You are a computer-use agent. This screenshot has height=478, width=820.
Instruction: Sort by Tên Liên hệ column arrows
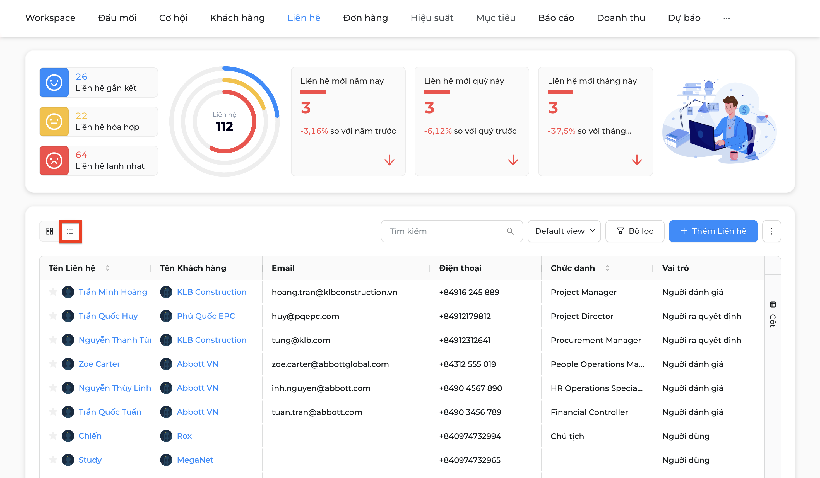click(x=107, y=268)
